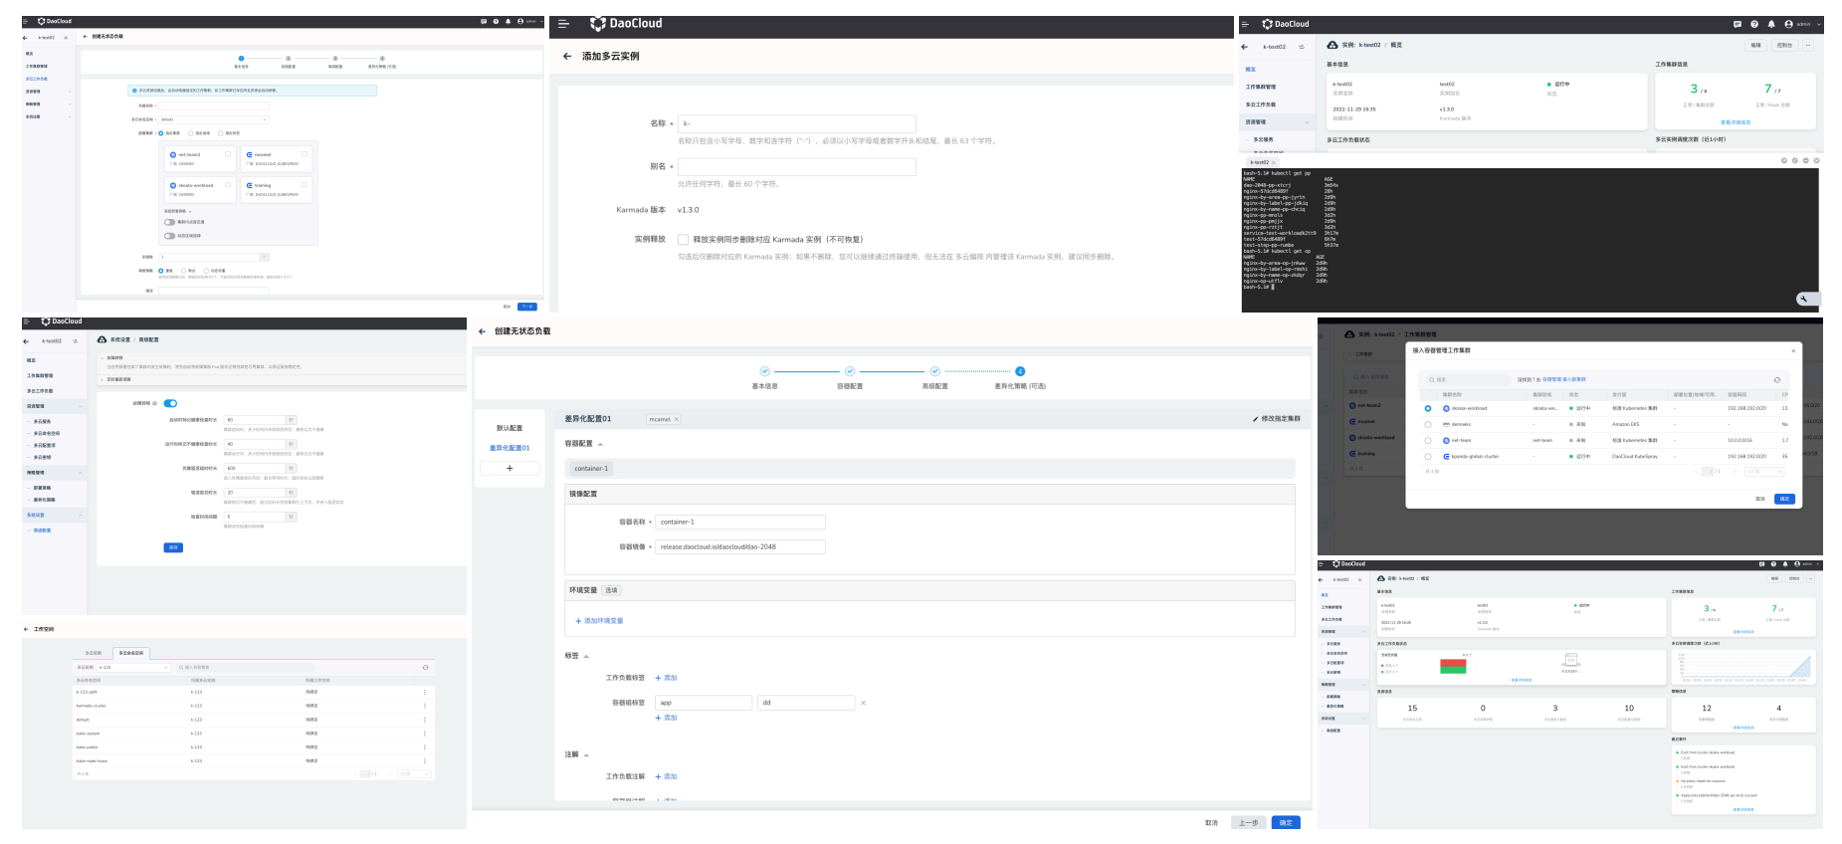Screen dimensions: 1842x844
Task: Remove the mcamel cluster tag
Action: (677, 419)
